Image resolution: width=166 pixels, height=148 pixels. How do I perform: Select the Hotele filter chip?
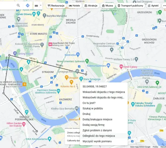[74, 6]
